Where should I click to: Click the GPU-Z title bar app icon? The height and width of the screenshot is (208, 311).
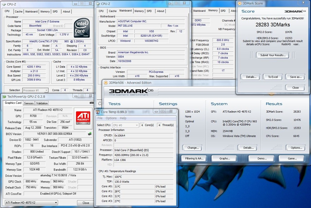pos(4,97)
